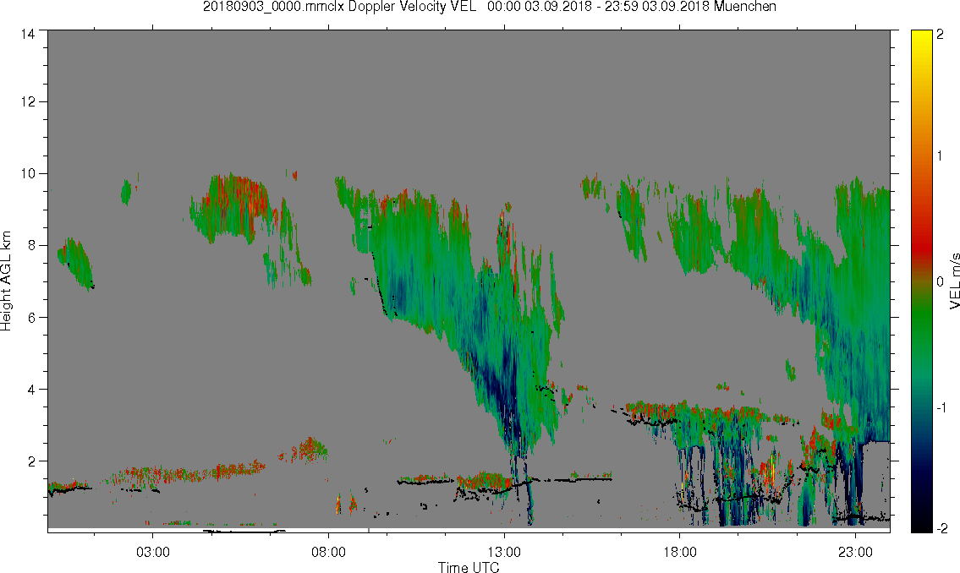The height and width of the screenshot is (573, 960).
Task: Click the '08:00' time axis label
Action: [328, 552]
